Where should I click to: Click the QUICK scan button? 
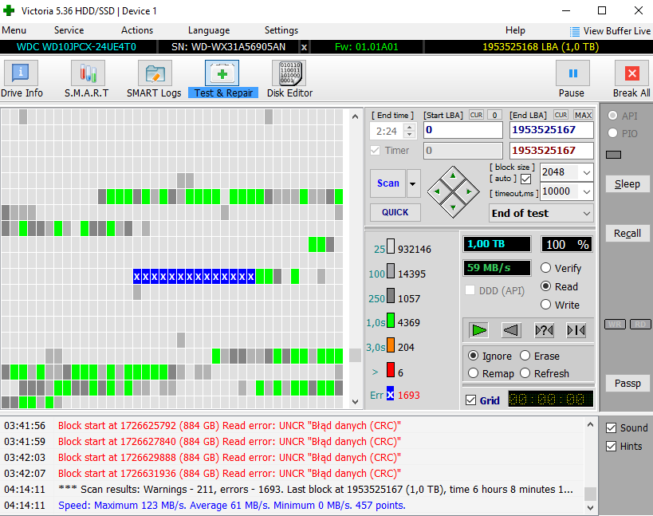pyautogui.click(x=395, y=212)
